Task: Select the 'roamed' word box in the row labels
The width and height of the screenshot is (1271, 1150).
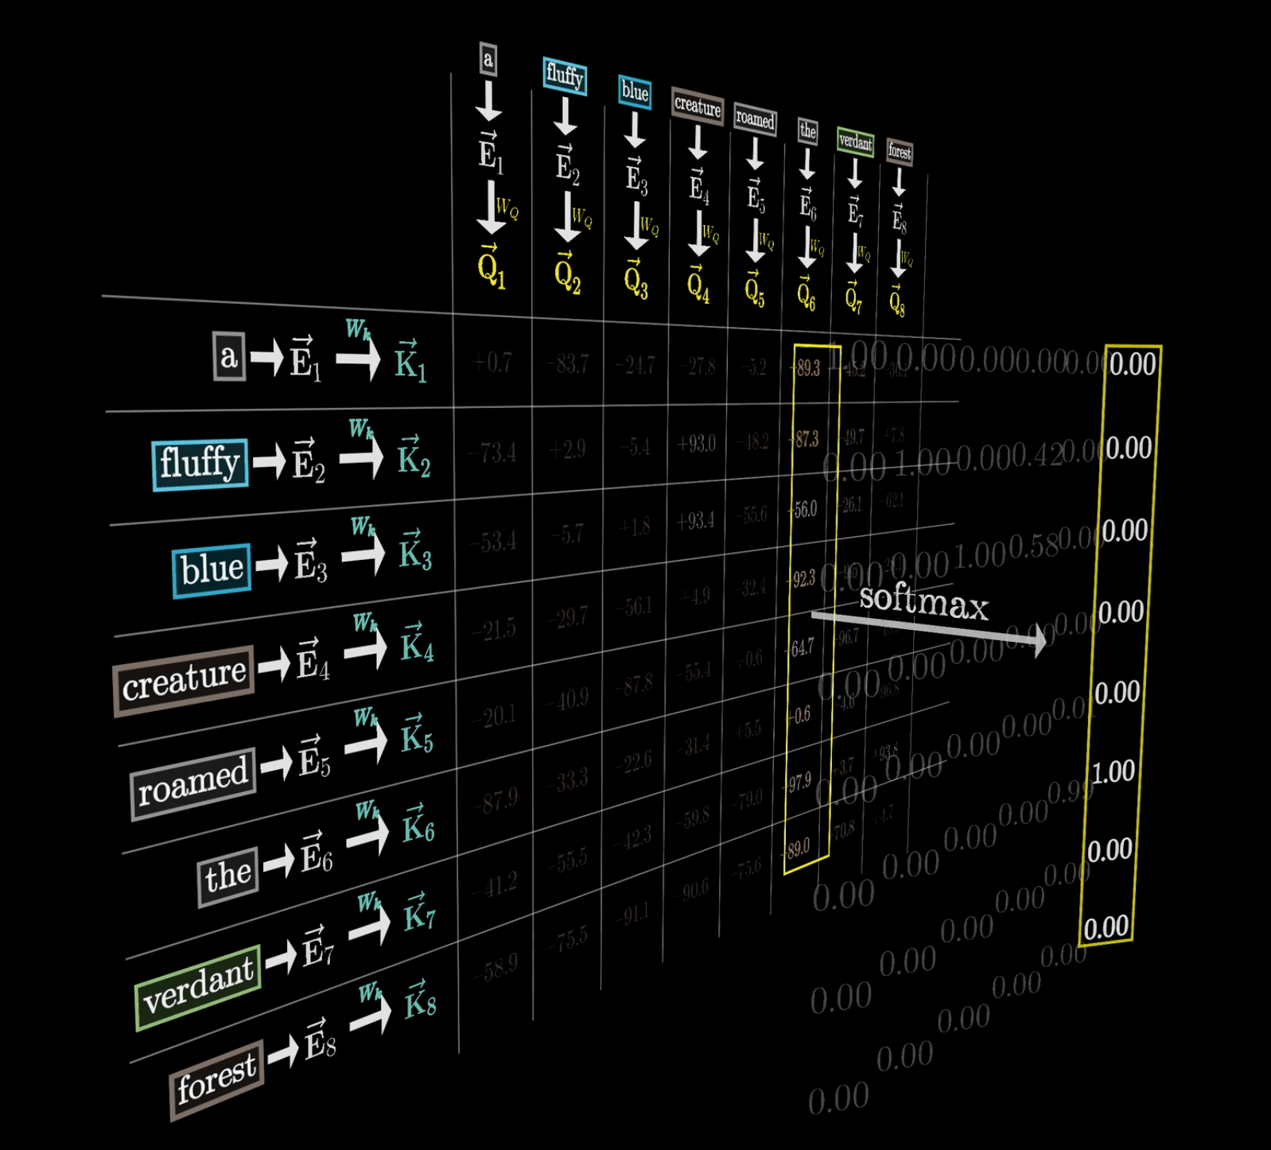Action: (192, 783)
